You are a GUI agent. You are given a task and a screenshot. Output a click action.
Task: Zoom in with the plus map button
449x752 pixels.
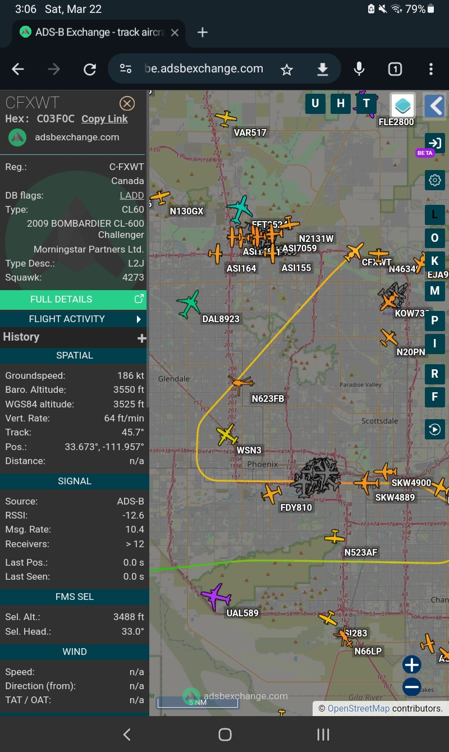(412, 665)
